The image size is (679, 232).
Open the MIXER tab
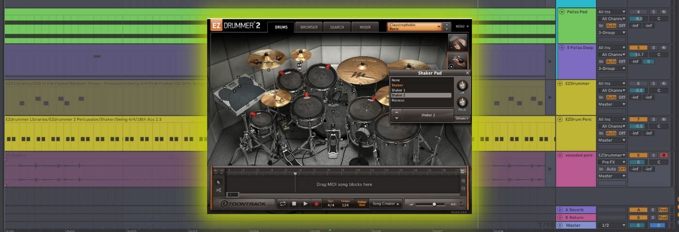click(365, 27)
